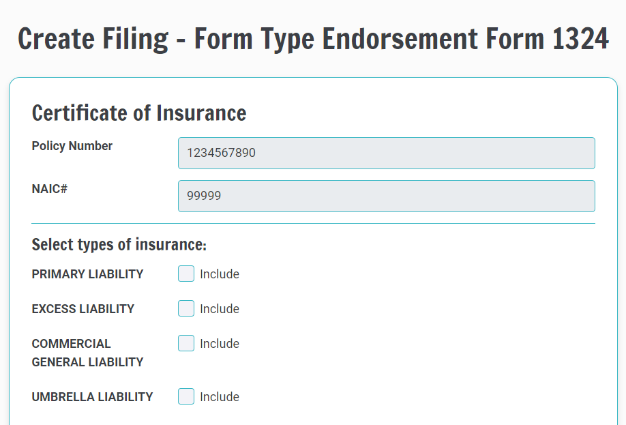Screen dimensions: 626x425
Task: Click the Include text beside EXCESS LIABILITY
Action: (218, 308)
